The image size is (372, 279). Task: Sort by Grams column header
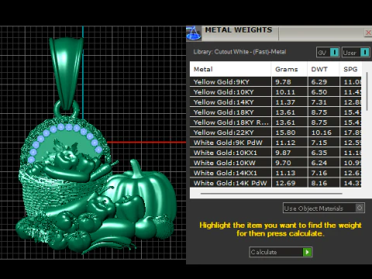point(289,69)
